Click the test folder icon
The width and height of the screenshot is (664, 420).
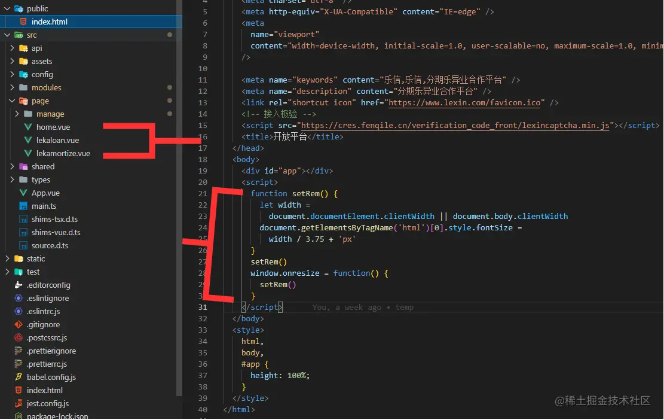coord(19,272)
